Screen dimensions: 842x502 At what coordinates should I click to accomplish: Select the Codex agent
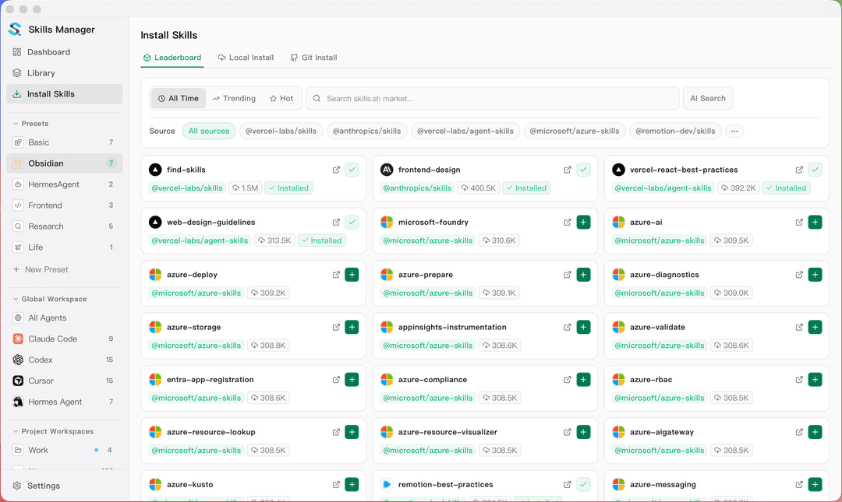[x=65, y=360]
